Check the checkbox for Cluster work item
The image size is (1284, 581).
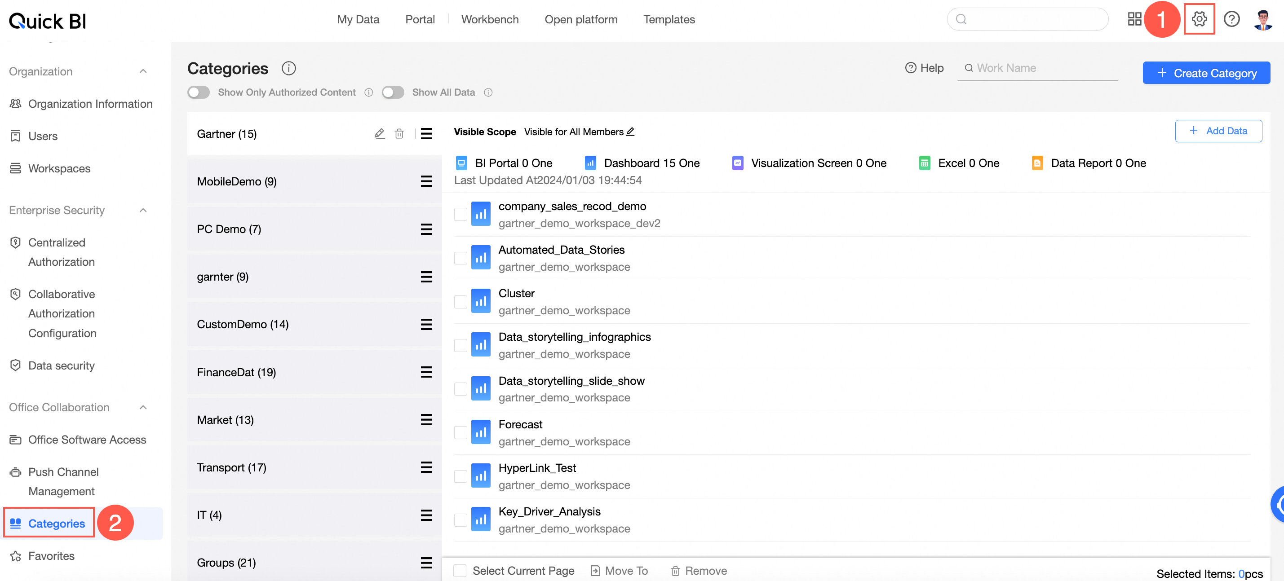(460, 301)
